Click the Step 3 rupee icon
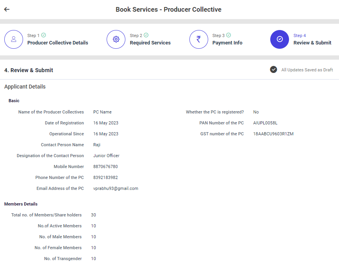The image size is (339, 264). (x=199, y=39)
